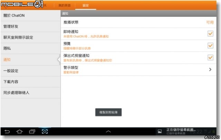Tap the 複製到剪貼簿 toast message
Screen dimensions: 221x140
[108, 112]
